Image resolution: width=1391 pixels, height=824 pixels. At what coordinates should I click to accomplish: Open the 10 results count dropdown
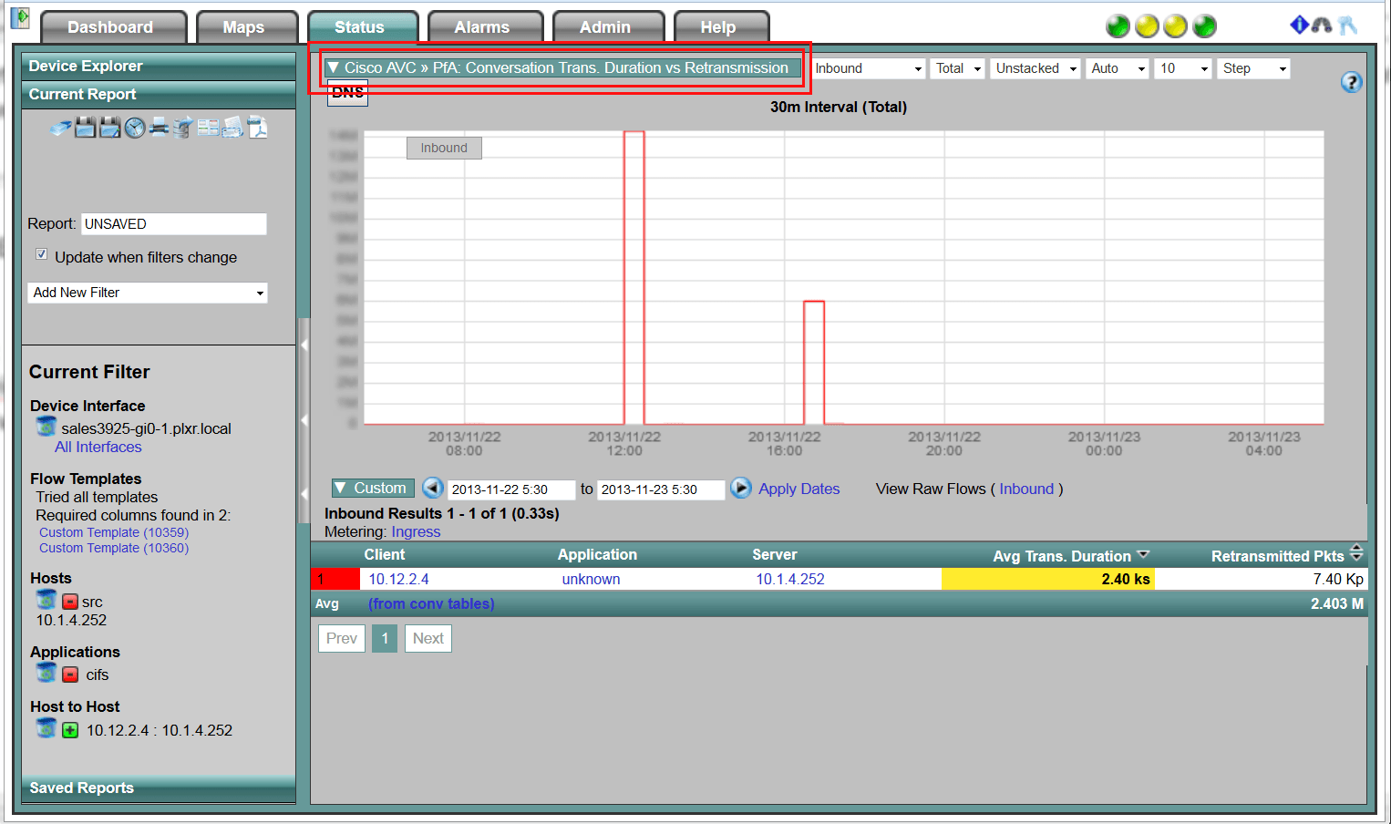coord(1183,68)
